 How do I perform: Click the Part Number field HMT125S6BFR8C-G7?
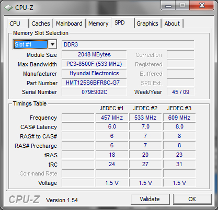pos(94,83)
